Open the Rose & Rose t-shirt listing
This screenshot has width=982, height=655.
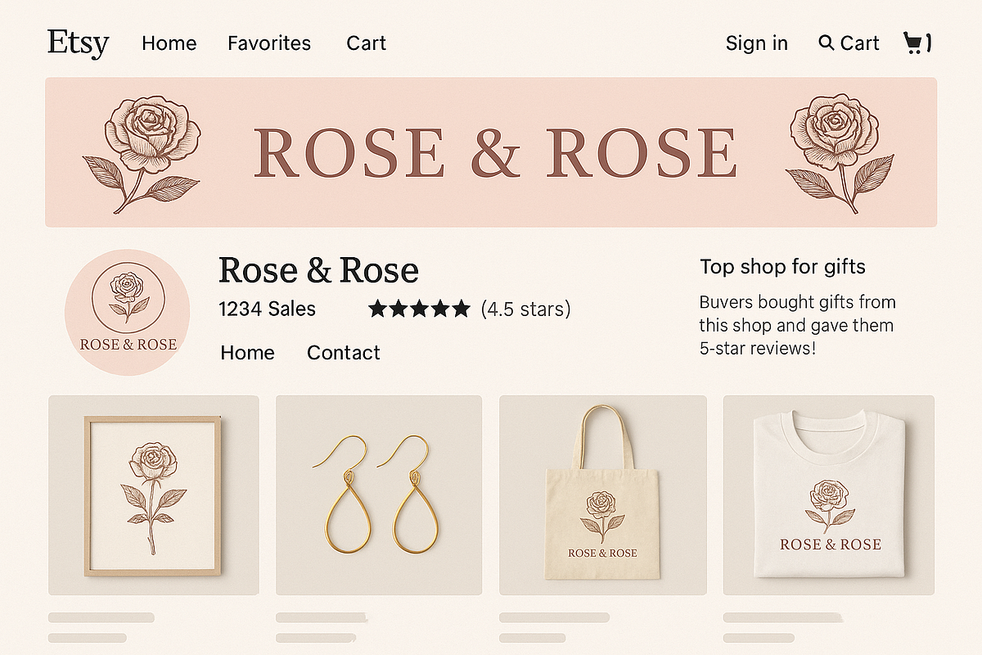click(828, 495)
